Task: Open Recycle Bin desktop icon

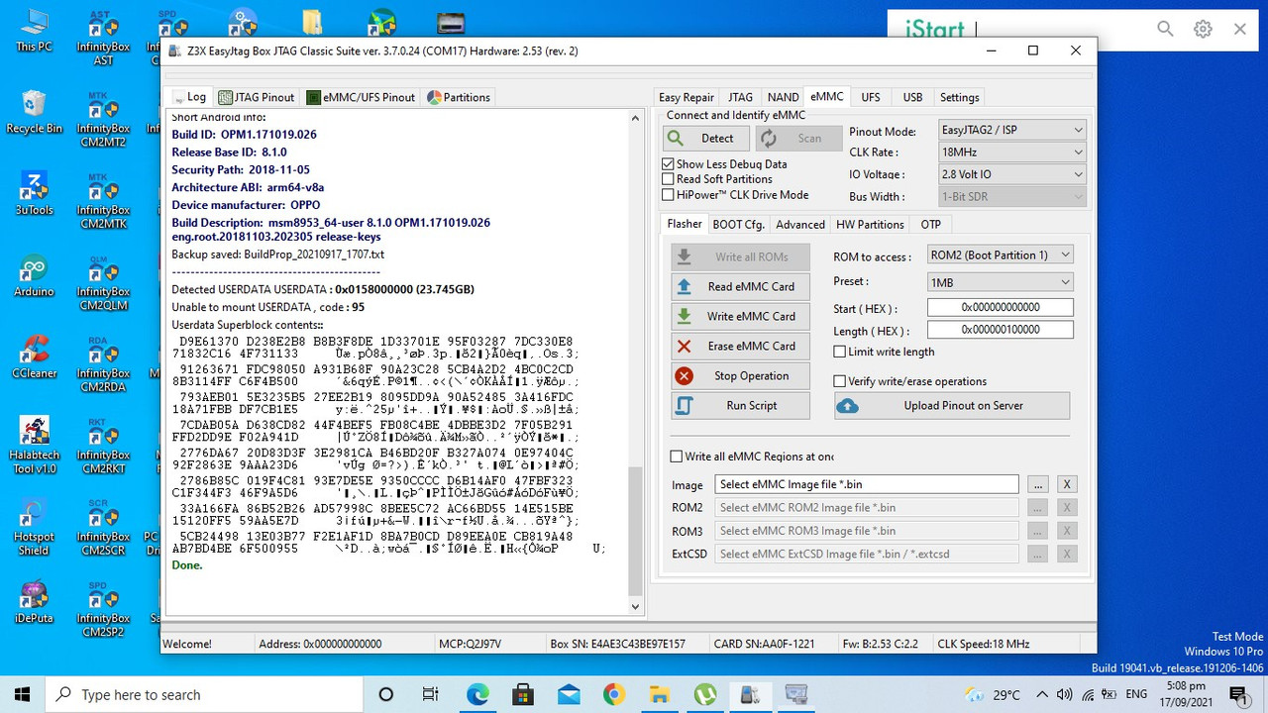Action: 35,113
